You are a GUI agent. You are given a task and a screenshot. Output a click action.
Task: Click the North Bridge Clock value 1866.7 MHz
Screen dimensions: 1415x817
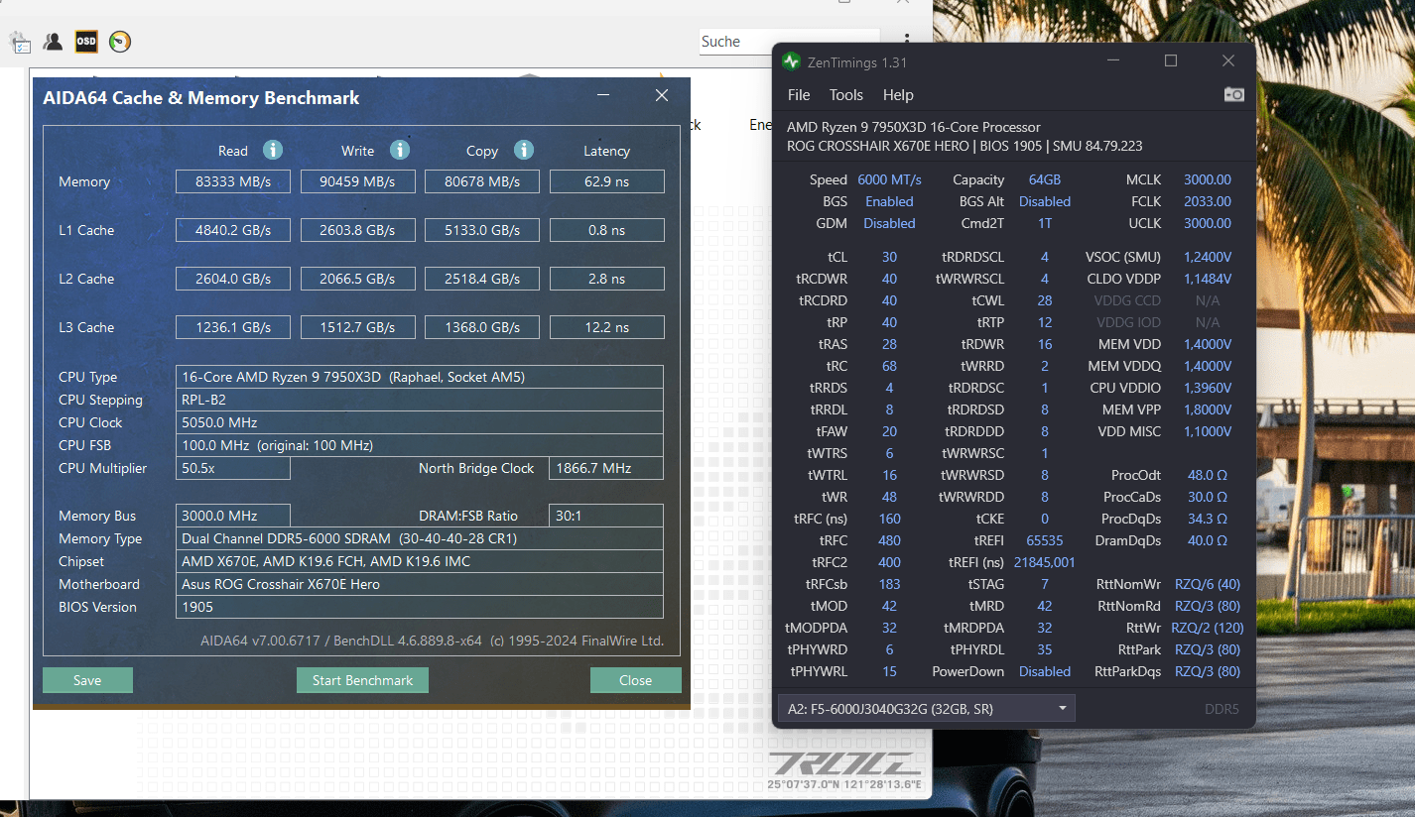[x=606, y=468]
